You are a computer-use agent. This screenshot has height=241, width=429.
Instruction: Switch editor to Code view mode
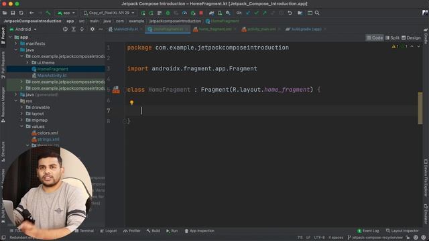point(375,37)
